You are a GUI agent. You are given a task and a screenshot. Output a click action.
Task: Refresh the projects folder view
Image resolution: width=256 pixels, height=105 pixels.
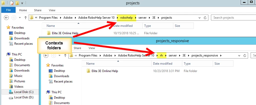click(x=205, y=18)
